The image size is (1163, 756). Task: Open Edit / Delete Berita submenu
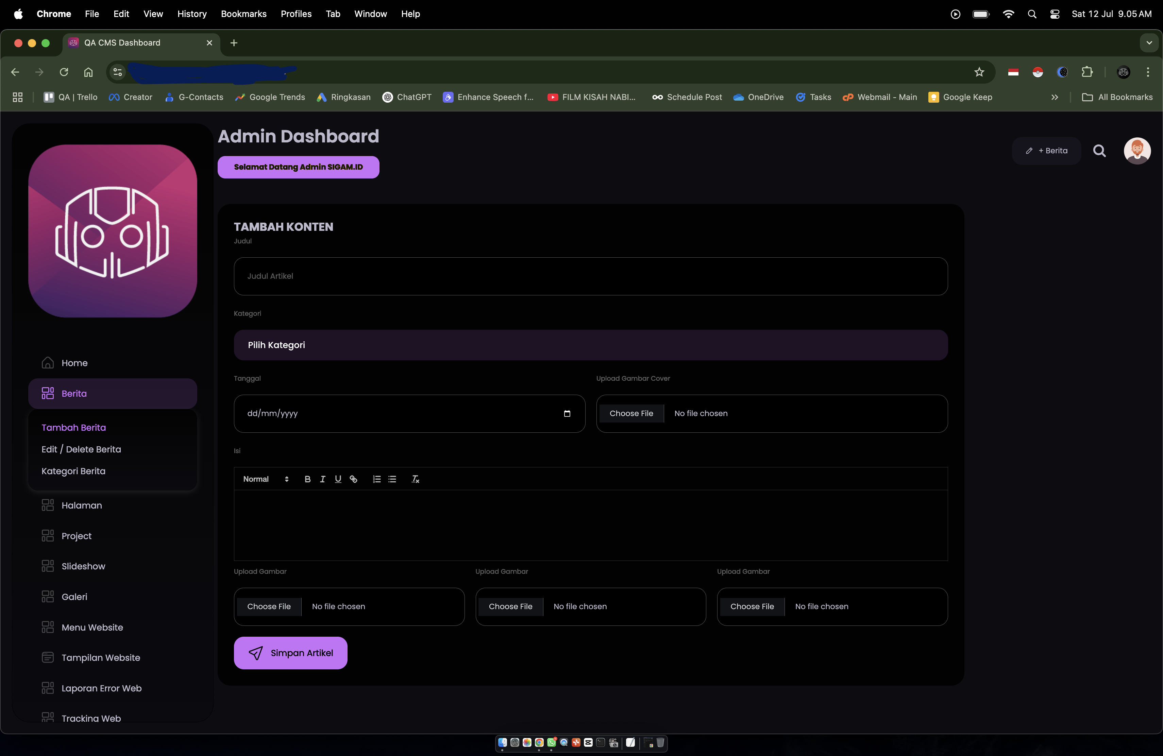point(81,449)
